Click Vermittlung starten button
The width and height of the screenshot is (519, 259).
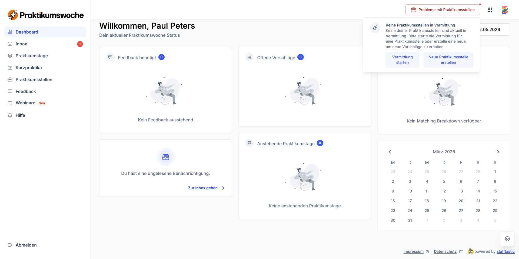(x=402, y=60)
